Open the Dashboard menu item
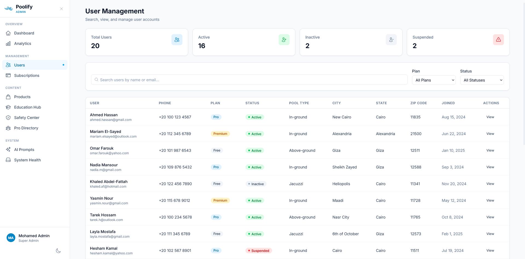Screen dimensions: 525x259 pos(35,33)
